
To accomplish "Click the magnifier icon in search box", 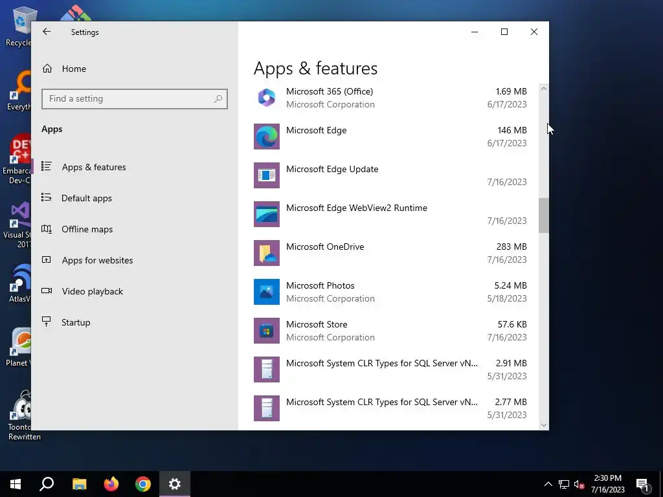I will tap(218, 99).
